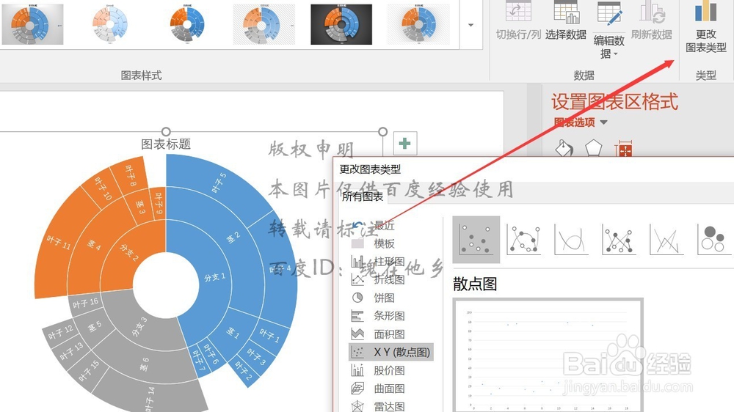734x412 pixels.
Task: Apply the dark background chart style
Action: [341, 24]
